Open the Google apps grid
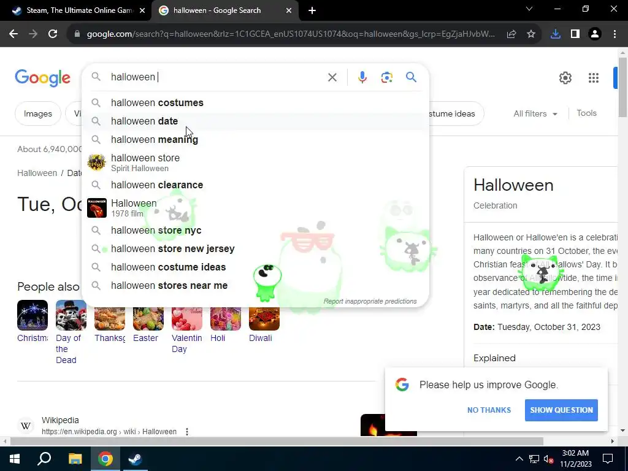Screen dimensions: 628x471 [x=593, y=78]
